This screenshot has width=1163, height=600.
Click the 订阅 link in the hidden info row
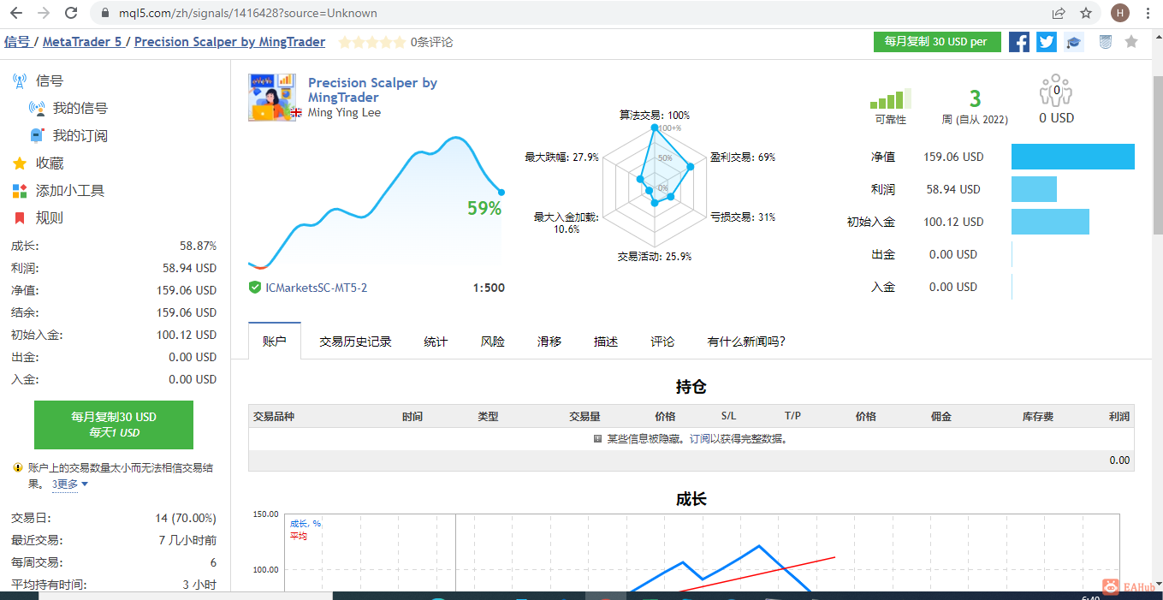tap(699, 439)
